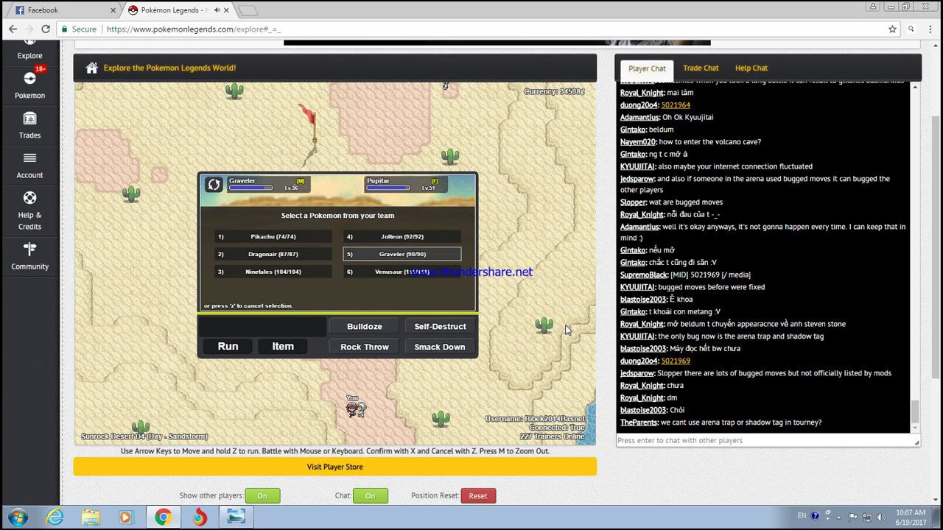The image size is (943, 530).
Task: Open the Windows Start button
Action: point(18,517)
